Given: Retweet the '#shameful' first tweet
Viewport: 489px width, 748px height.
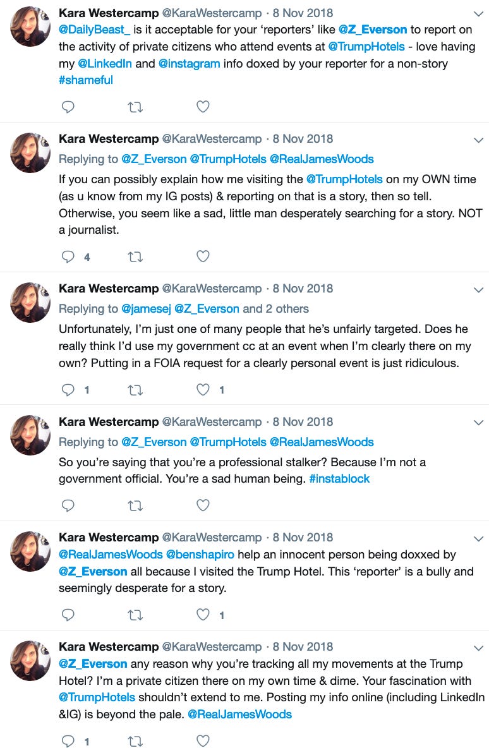Looking at the screenshot, I should [135, 107].
